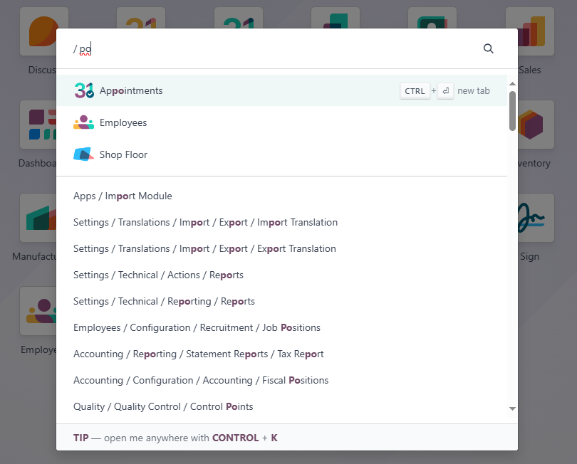The width and height of the screenshot is (577, 464).
Task: Open Settings / Technical / Actions / Reports
Action: (158, 275)
